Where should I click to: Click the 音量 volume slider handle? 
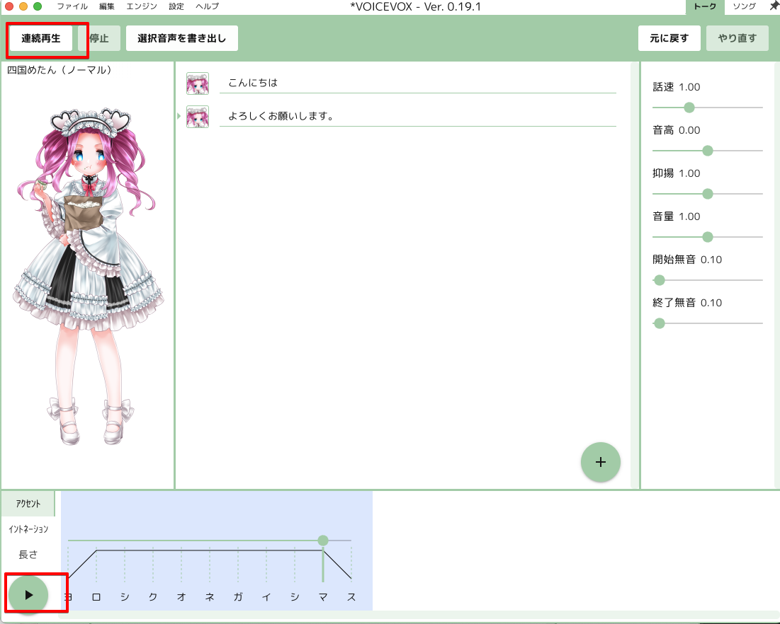point(707,237)
